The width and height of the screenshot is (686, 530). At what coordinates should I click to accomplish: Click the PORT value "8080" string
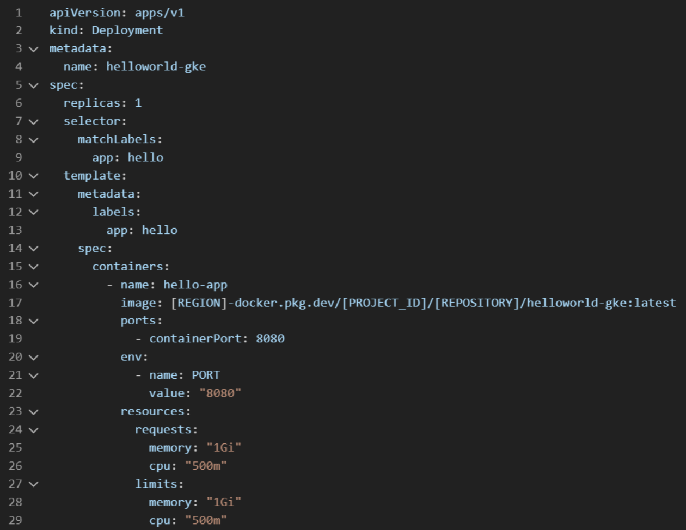220,393
